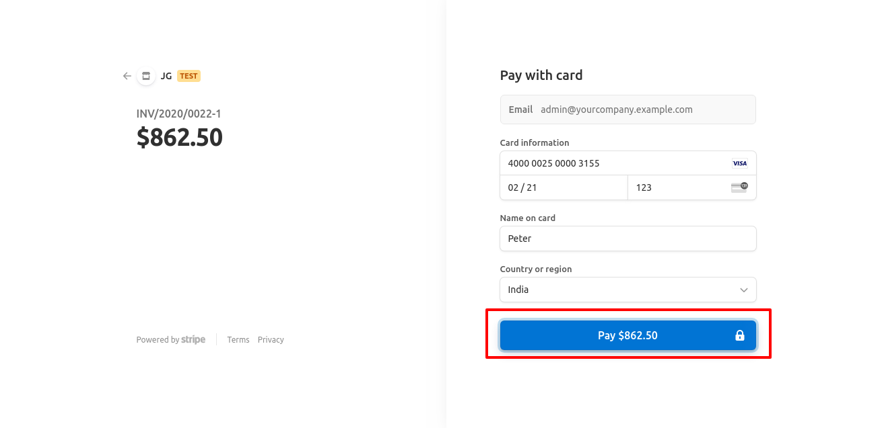Viewport: 882px width, 428px height.
Task: Open the Country or region dropdown showing India
Action: click(627, 290)
